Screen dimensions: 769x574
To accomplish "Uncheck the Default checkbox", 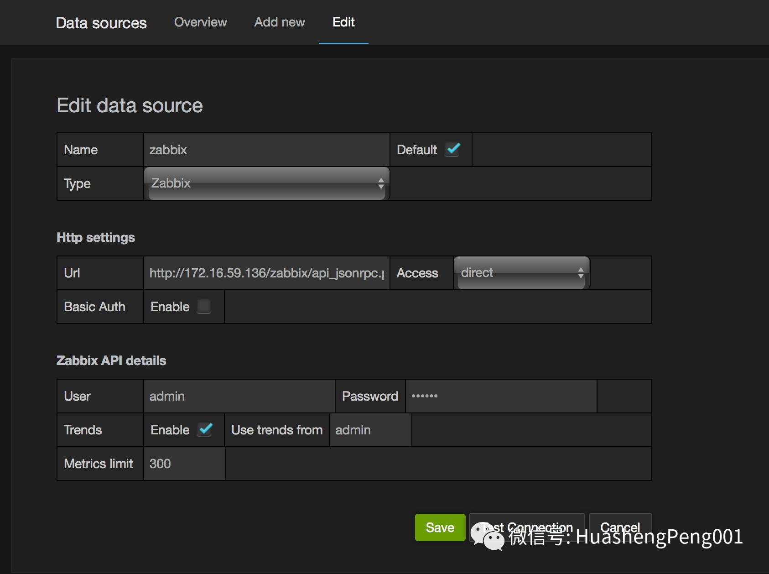I will point(452,149).
